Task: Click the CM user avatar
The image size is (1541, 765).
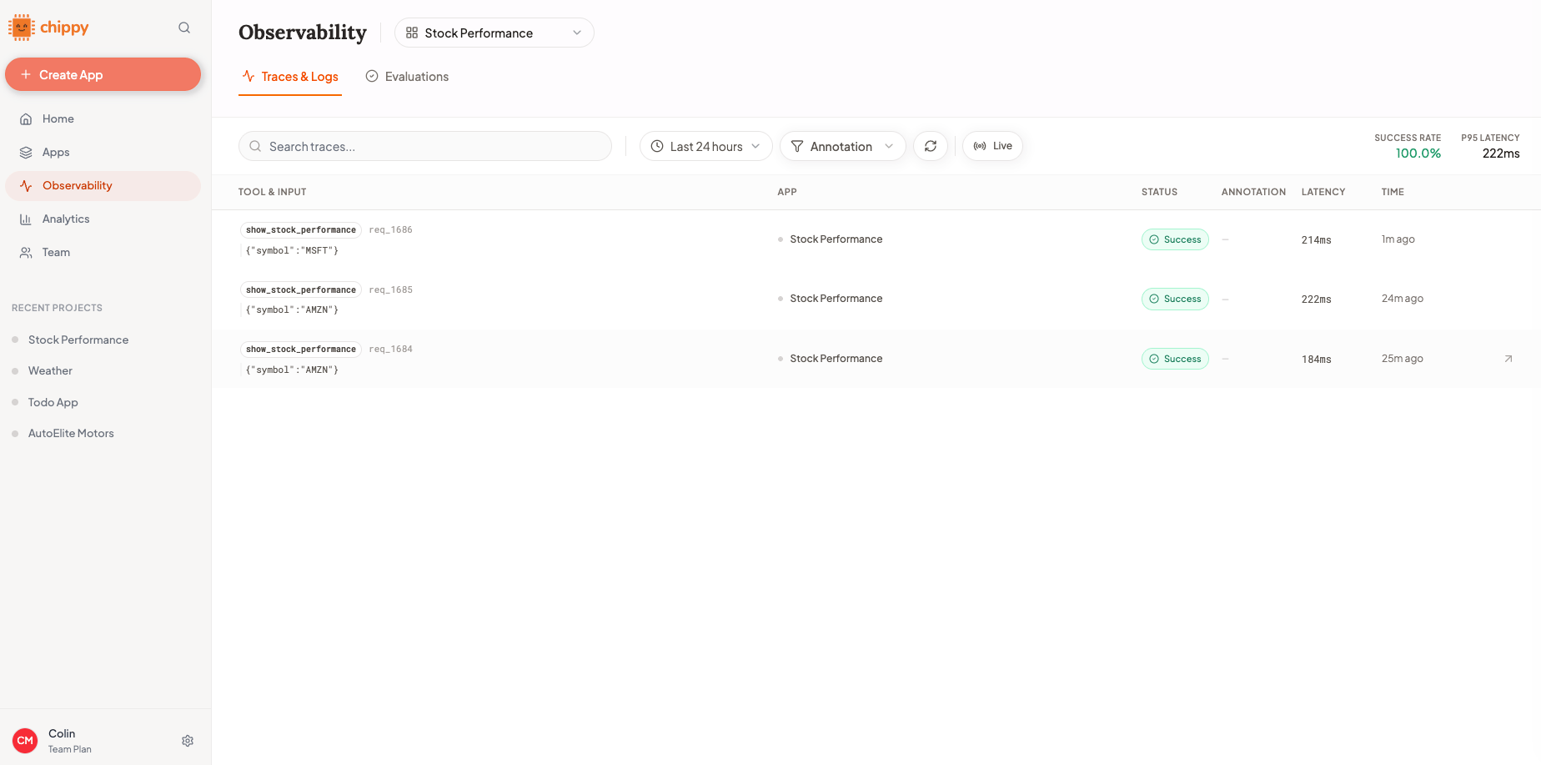Action: pos(25,741)
